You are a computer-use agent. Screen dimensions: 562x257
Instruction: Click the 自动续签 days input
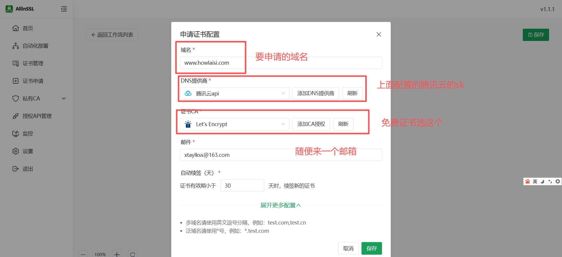click(242, 186)
